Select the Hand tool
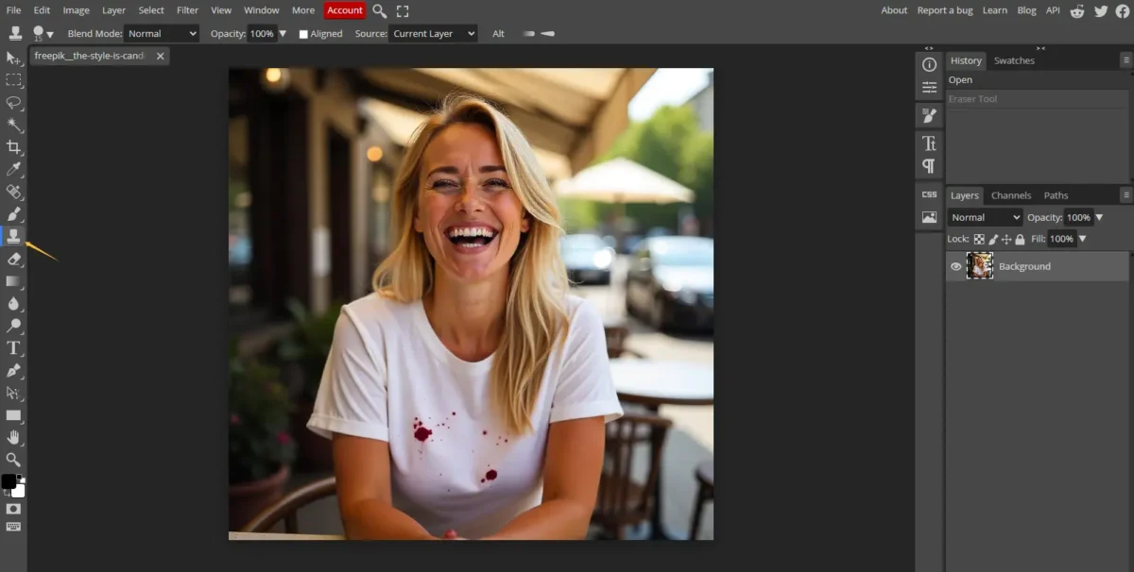The height and width of the screenshot is (572, 1134). pos(13,437)
